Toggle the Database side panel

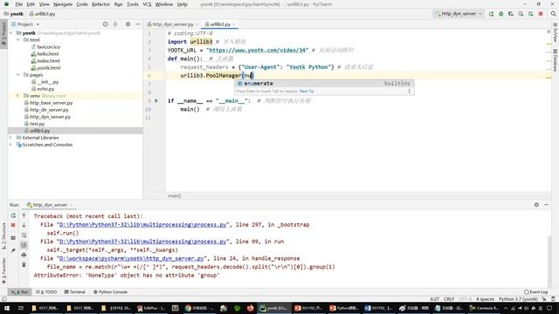coord(556,60)
